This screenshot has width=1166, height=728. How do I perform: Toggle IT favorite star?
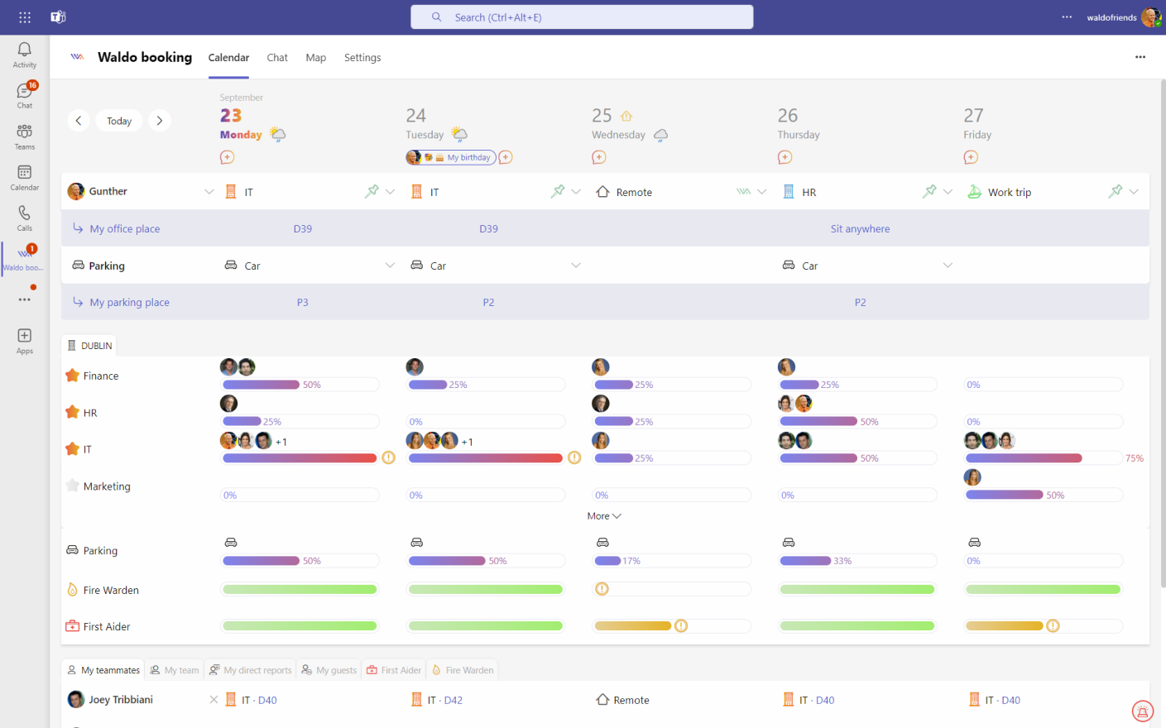[x=72, y=449]
